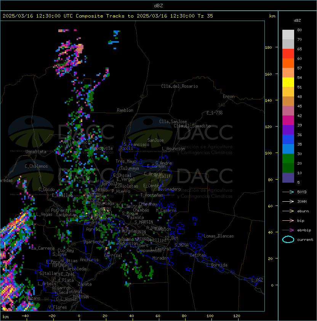Click the magenta eb+bip arrow in legend
Screen dimensions: 317x321
coord(288,230)
